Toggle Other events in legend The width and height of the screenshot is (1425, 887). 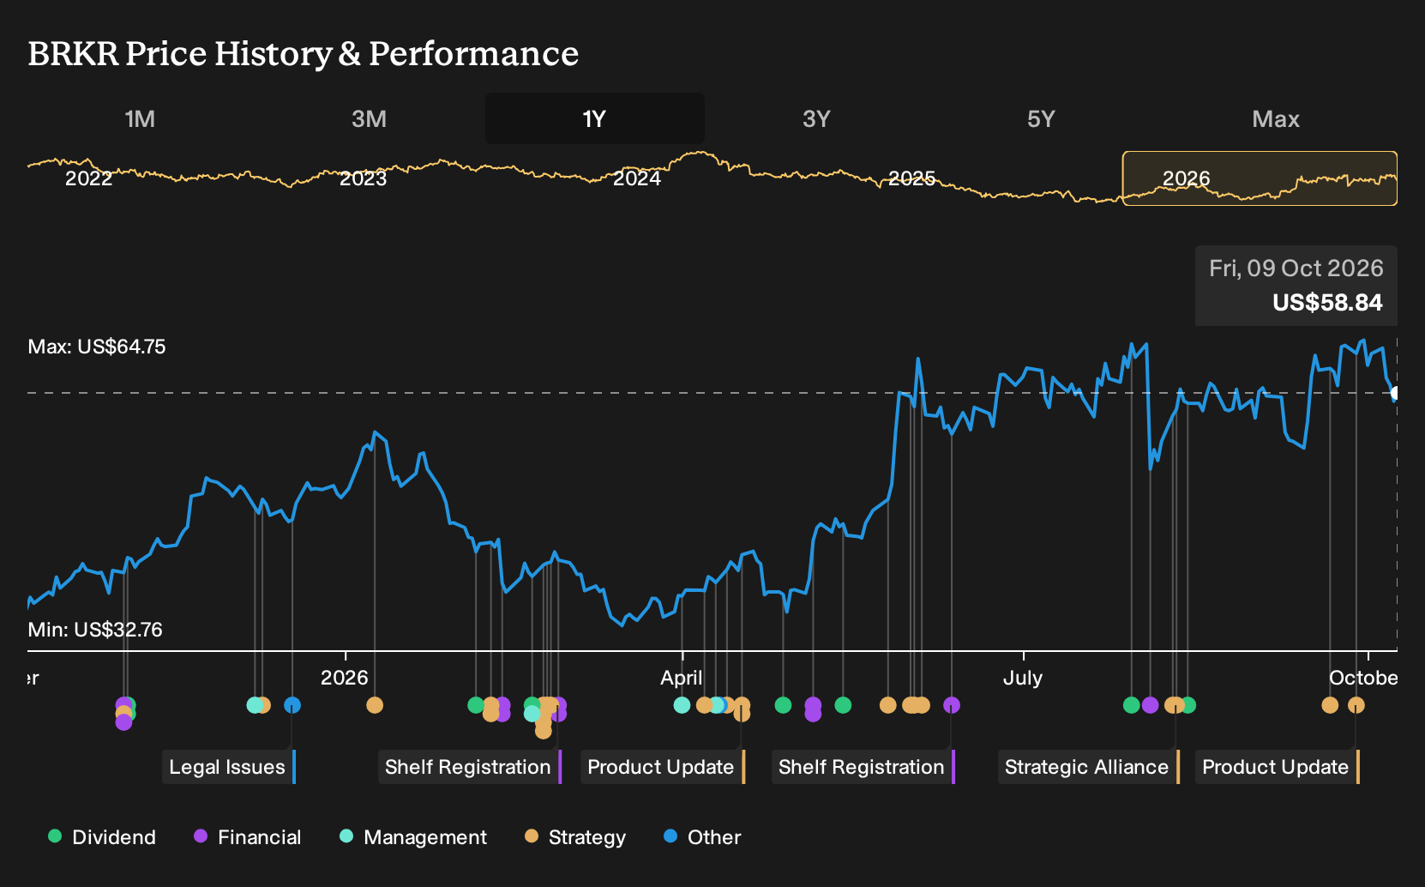702,837
